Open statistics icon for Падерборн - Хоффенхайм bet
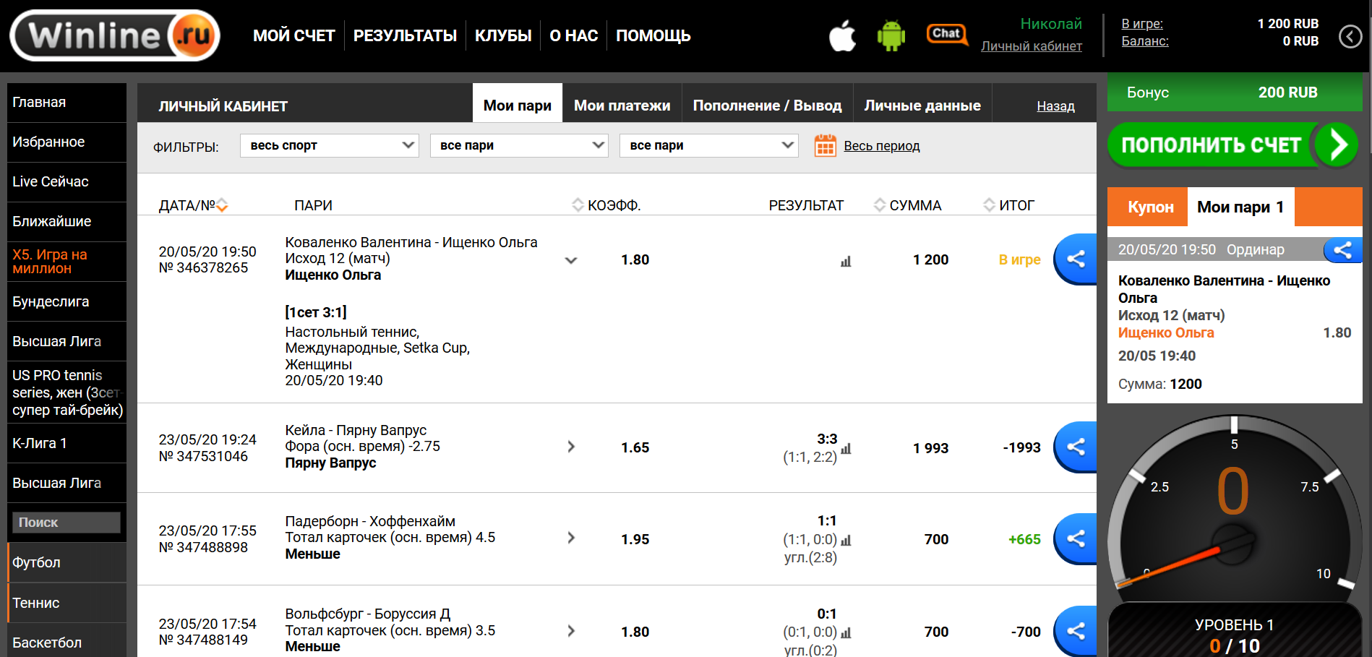The image size is (1372, 657). pyautogui.click(x=846, y=540)
